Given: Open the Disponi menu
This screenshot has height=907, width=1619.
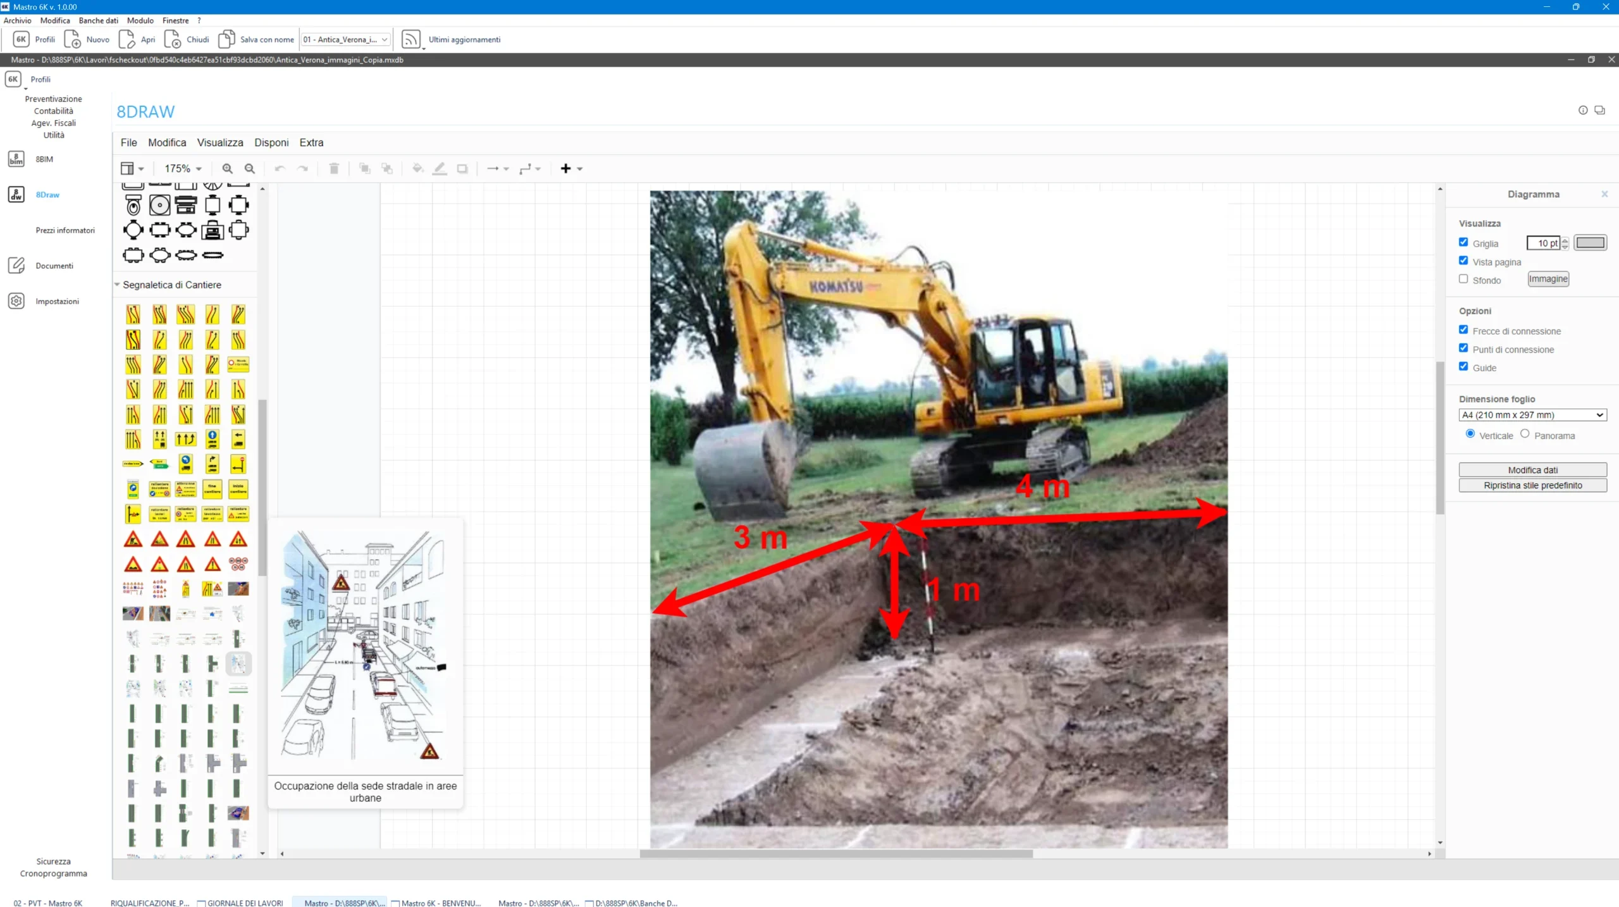Looking at the screenshot, I should [x=271, y=142].
